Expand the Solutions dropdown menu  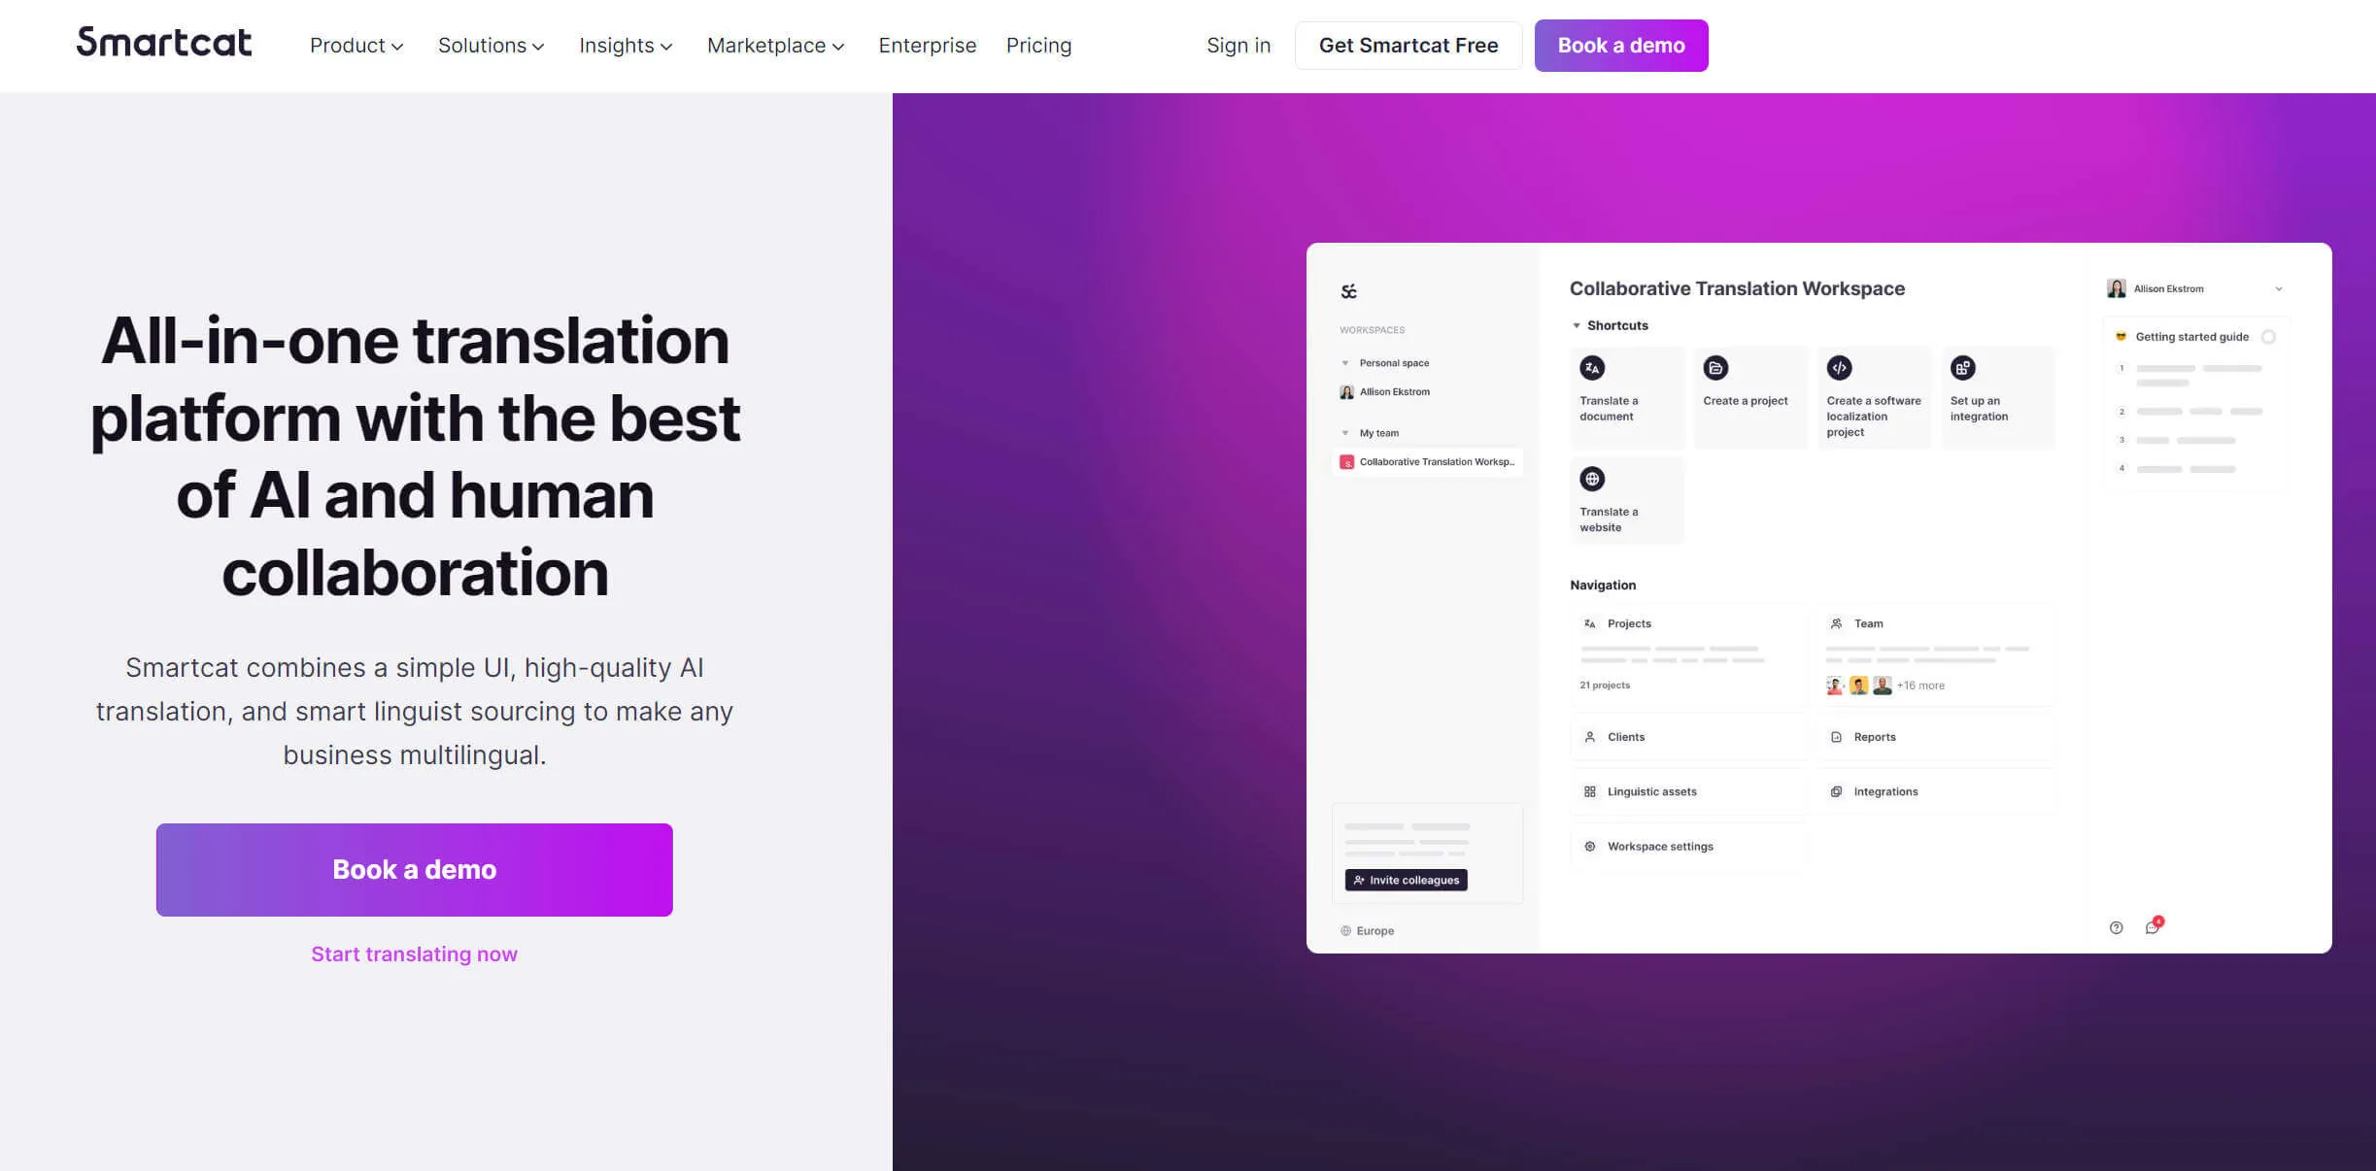click(x=490, y=46)
